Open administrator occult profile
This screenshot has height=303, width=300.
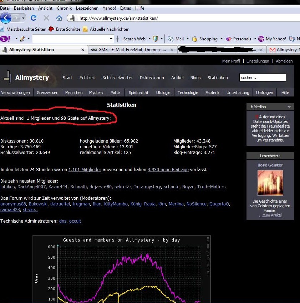(x=75, y=221)
